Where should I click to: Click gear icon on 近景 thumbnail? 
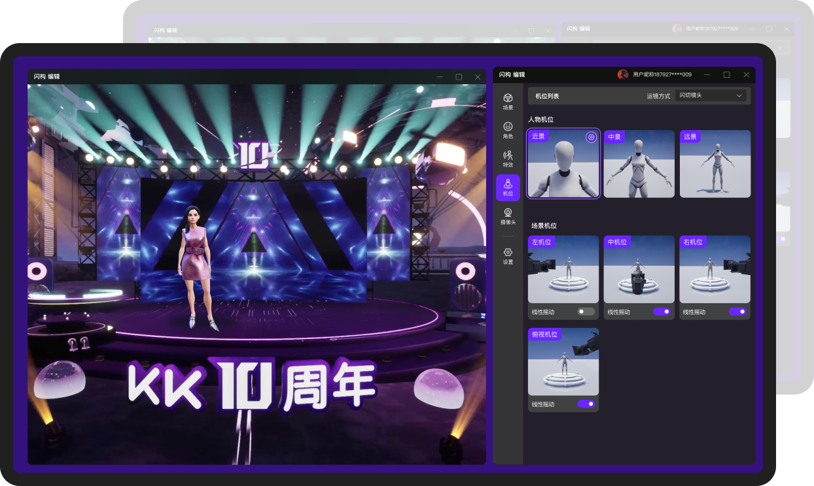tap(591, 137)
